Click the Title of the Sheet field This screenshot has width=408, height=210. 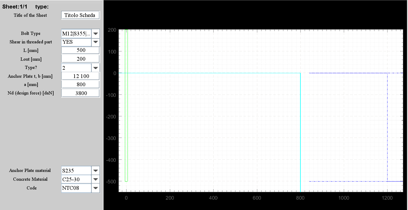click(x=80, y=15)
